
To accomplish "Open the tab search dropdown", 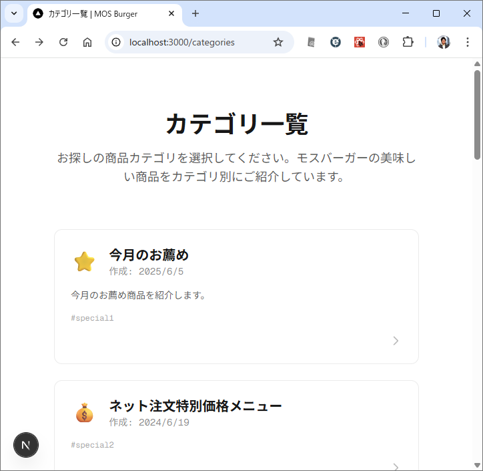I will point(13,13).
